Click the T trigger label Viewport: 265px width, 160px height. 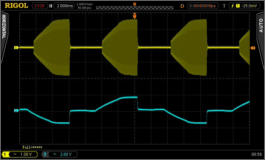224,6
